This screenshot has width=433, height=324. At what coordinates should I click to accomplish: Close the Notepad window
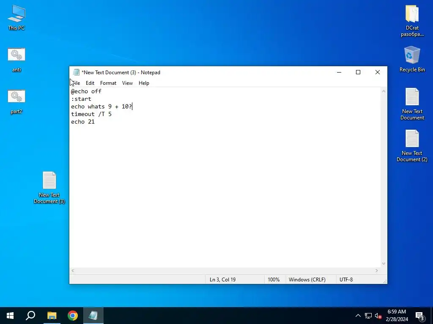378,72
